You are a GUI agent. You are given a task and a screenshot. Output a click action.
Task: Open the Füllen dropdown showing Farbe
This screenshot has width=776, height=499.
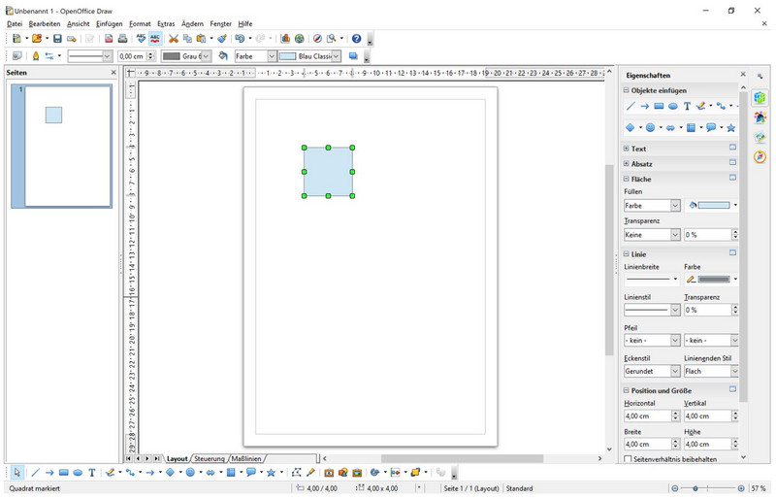click(x=652, y=206)
